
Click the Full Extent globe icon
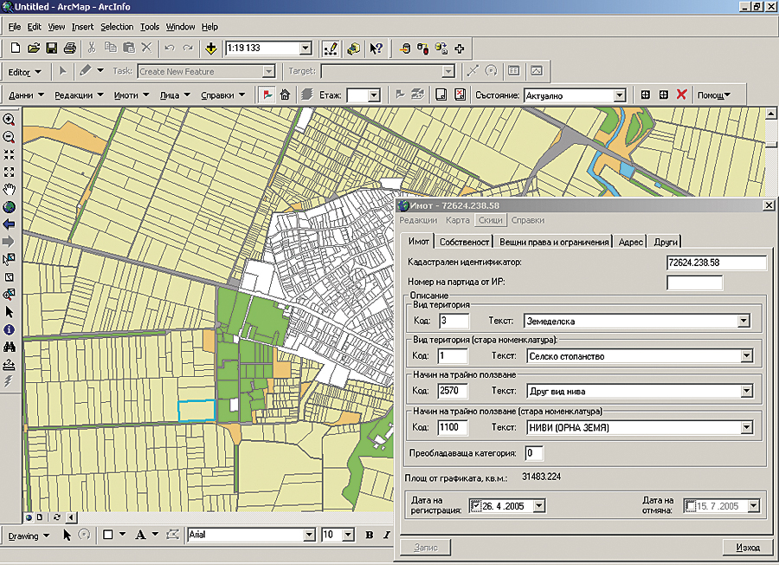(x=10, y=207)
